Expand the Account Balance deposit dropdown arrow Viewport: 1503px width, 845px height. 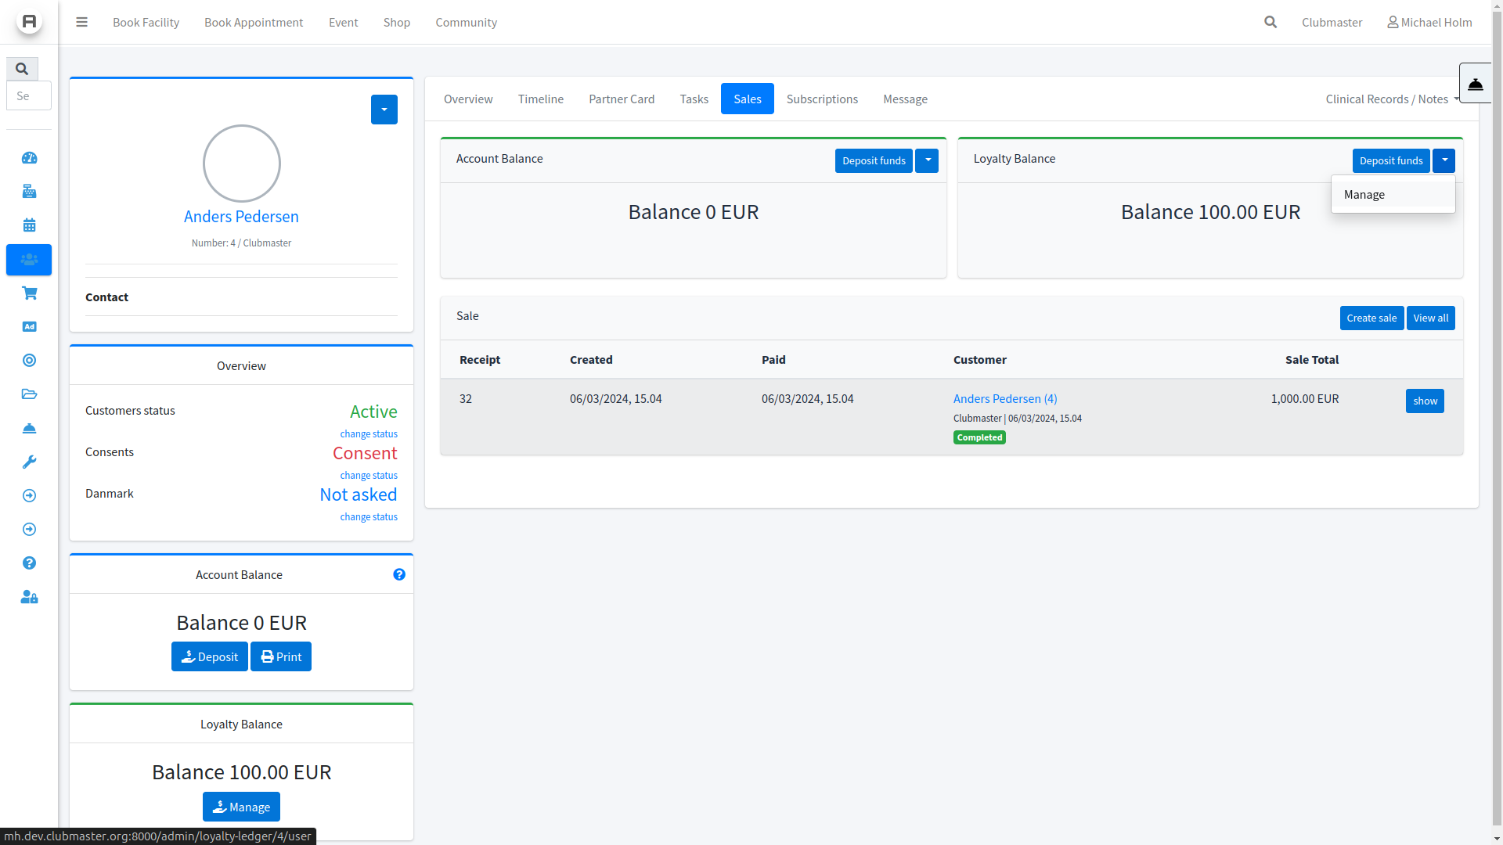coord(927,160)
